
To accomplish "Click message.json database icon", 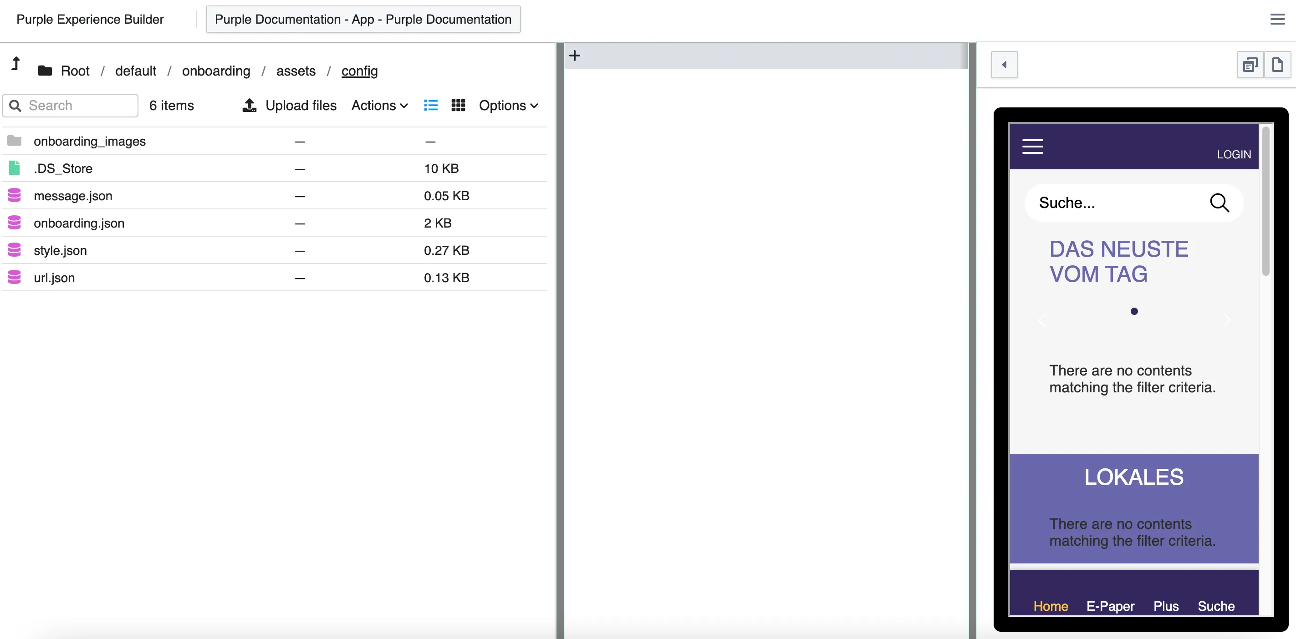I will [15, 195].
